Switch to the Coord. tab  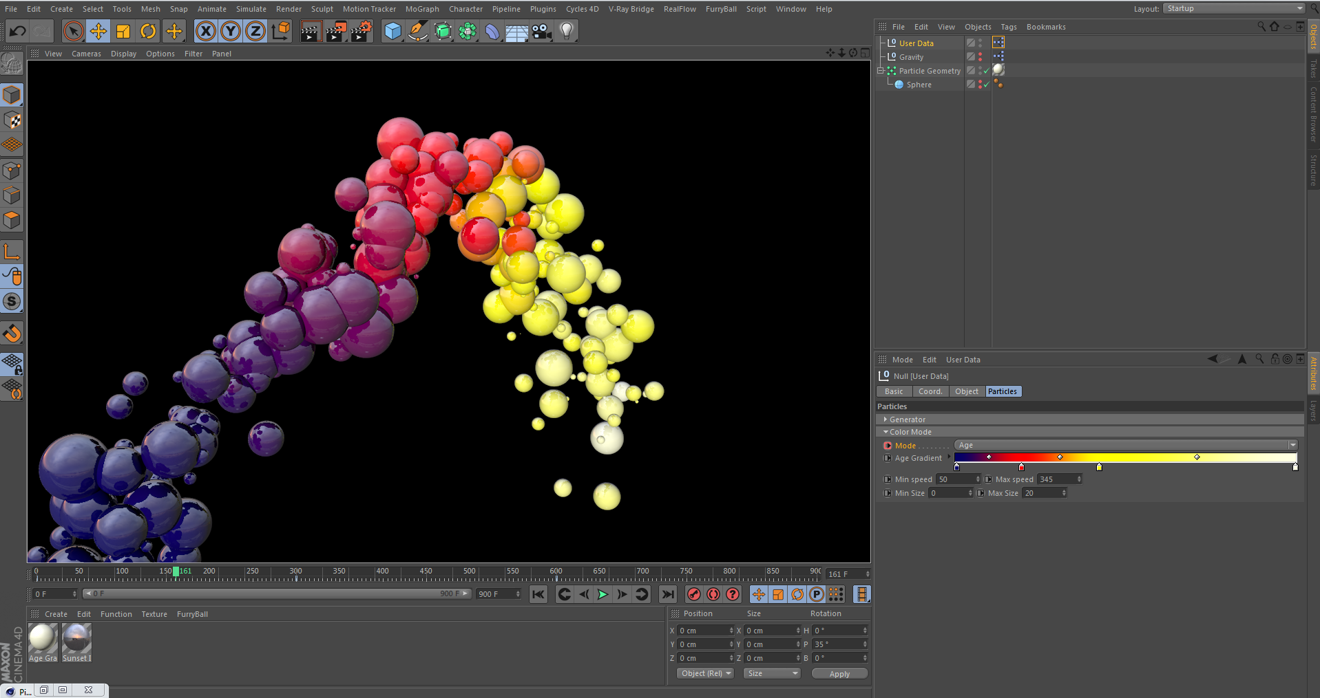pos(930,391)
